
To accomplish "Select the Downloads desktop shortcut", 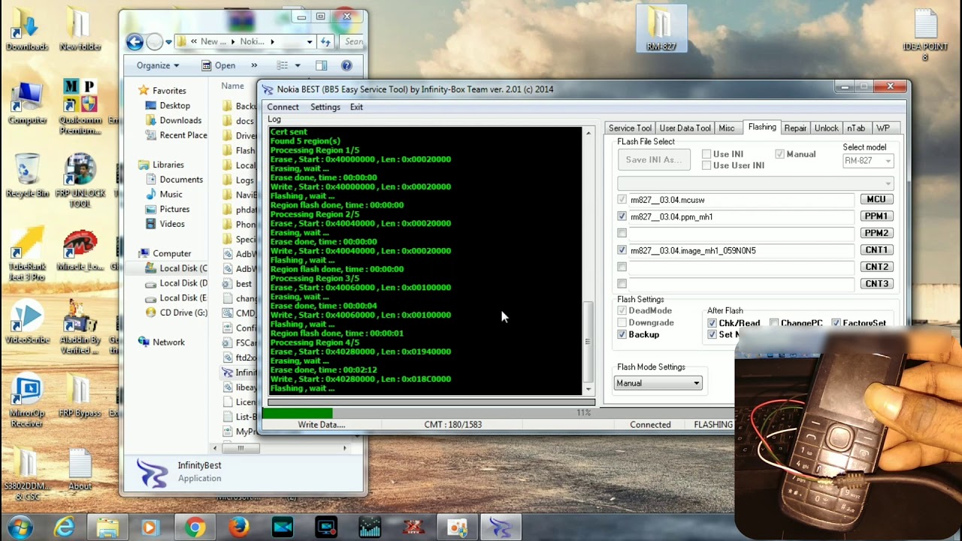I will tap(27, 29).
